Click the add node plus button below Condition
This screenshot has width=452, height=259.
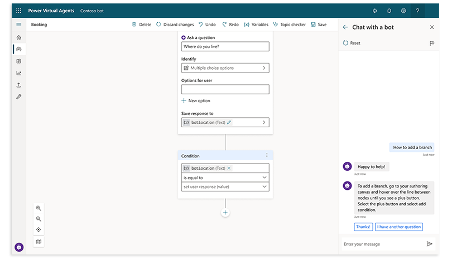pyautogui.click(x=225, y=213)
